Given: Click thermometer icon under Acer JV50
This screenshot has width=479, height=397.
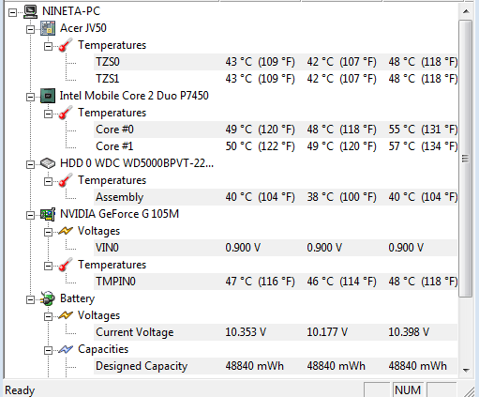Looking at the screenshot, I should coord(66,45).
